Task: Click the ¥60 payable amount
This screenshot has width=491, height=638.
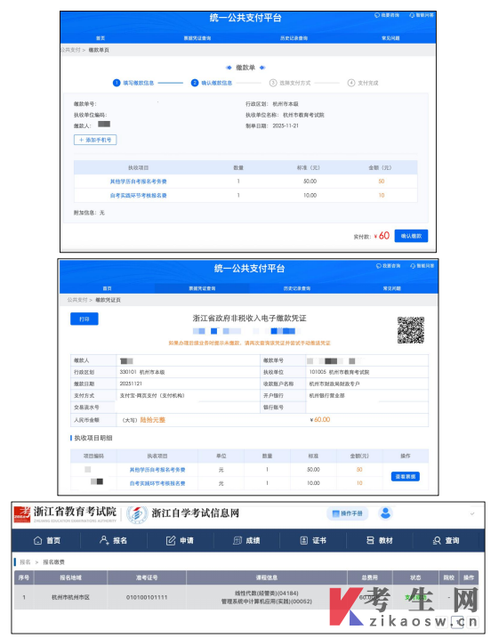Action: (x=382, y=236)
